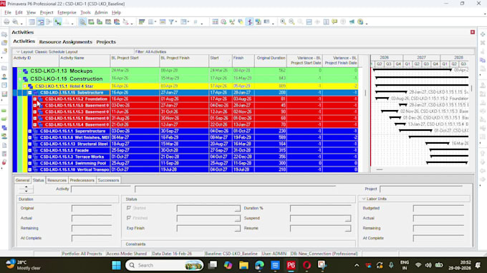Click the Variance - BL Project Finish Date header
Image resolution: width=487 pixels, height=273 pixels.
point(340,61)
